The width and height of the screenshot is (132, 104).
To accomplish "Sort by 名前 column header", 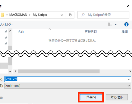I will click(21, 32).
